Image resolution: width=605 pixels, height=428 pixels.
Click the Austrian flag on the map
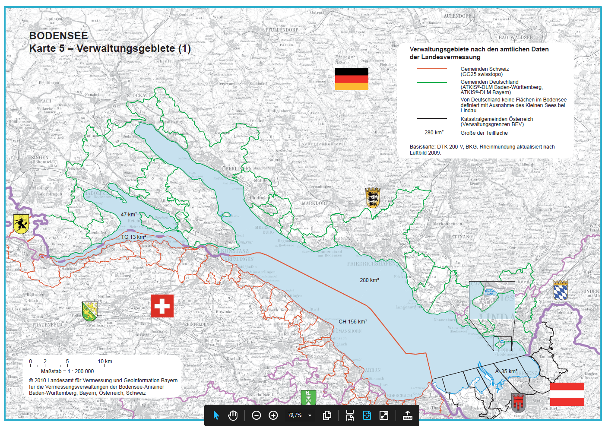(567, 394)
